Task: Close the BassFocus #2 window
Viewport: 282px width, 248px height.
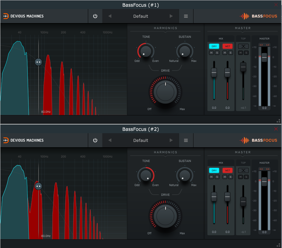Action: pyautogui.click(x=276, y=129)
